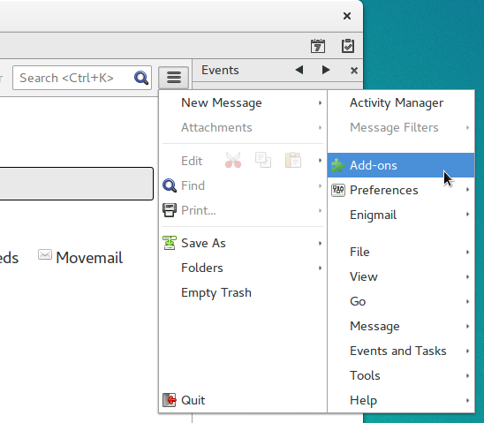Open Activity Manager
This screenshot has height=423, width=484.
pyautogui.click(x=401, y=102)
